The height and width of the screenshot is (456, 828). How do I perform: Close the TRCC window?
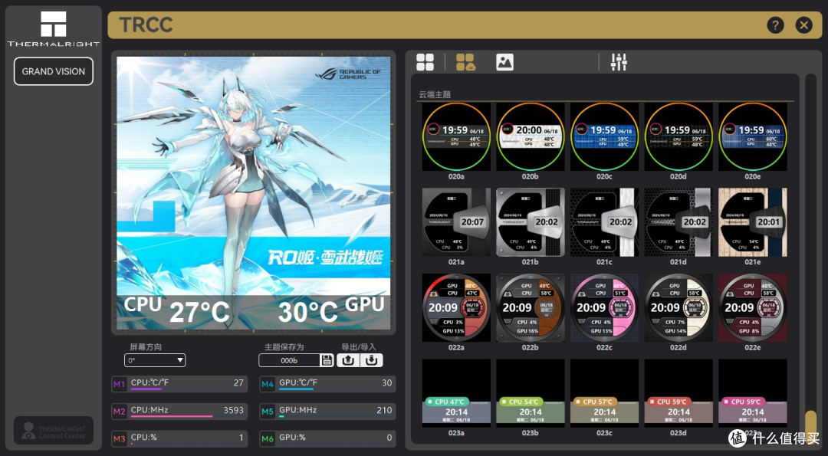(x=803, y=25)
